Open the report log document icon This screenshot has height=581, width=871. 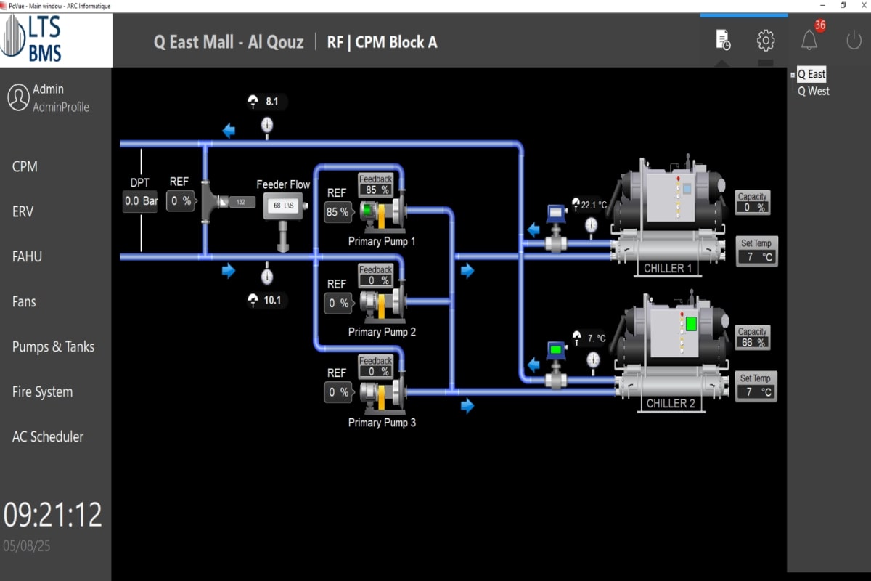pyautogui.click(x=722, y=41)
